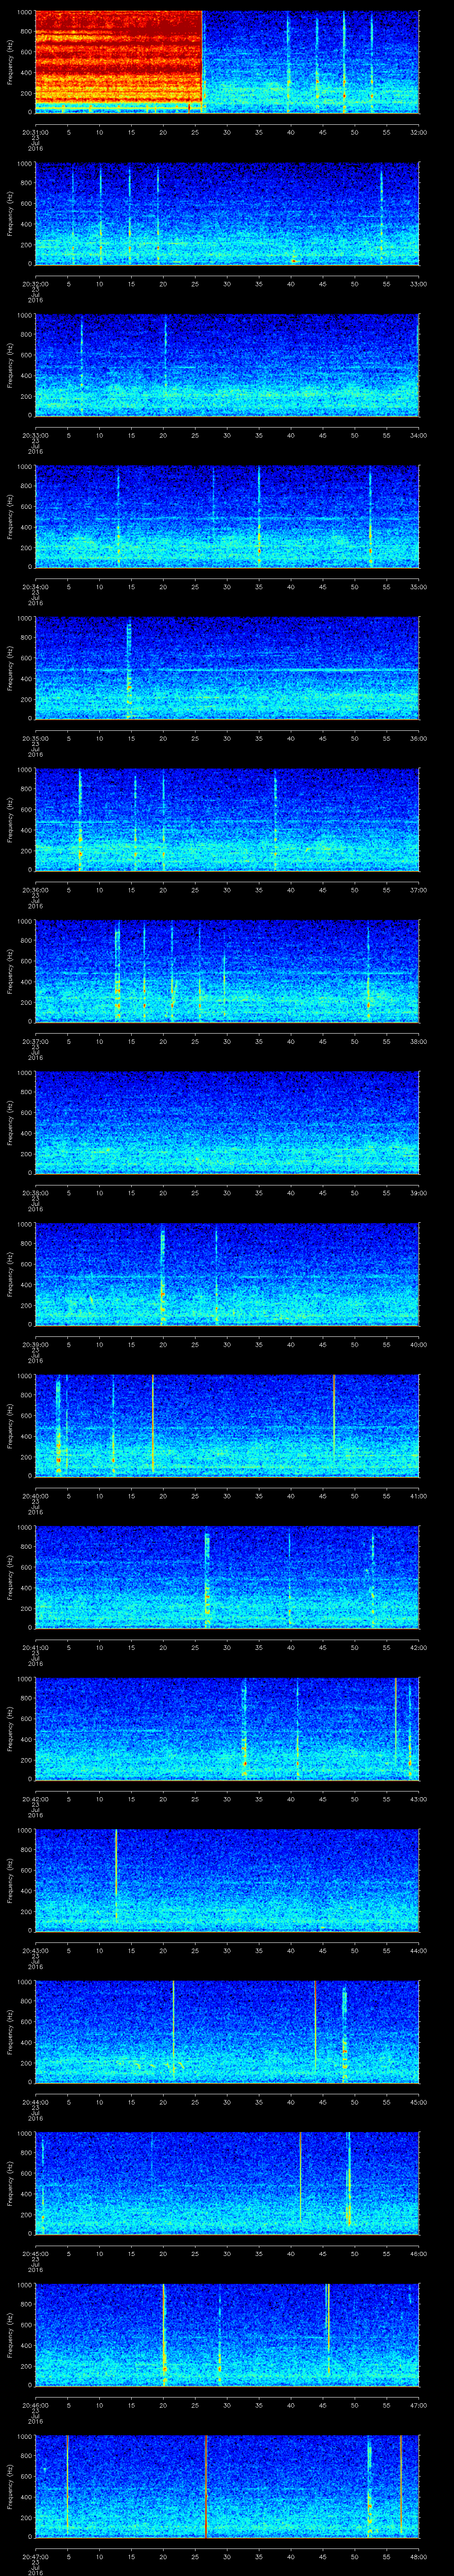Click the 43:00 end time label
This screenshot has width=454, height=2576.
[419, 1798]
